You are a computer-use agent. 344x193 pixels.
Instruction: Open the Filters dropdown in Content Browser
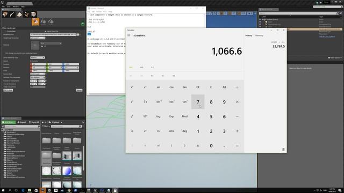click(x=46, y=127)
